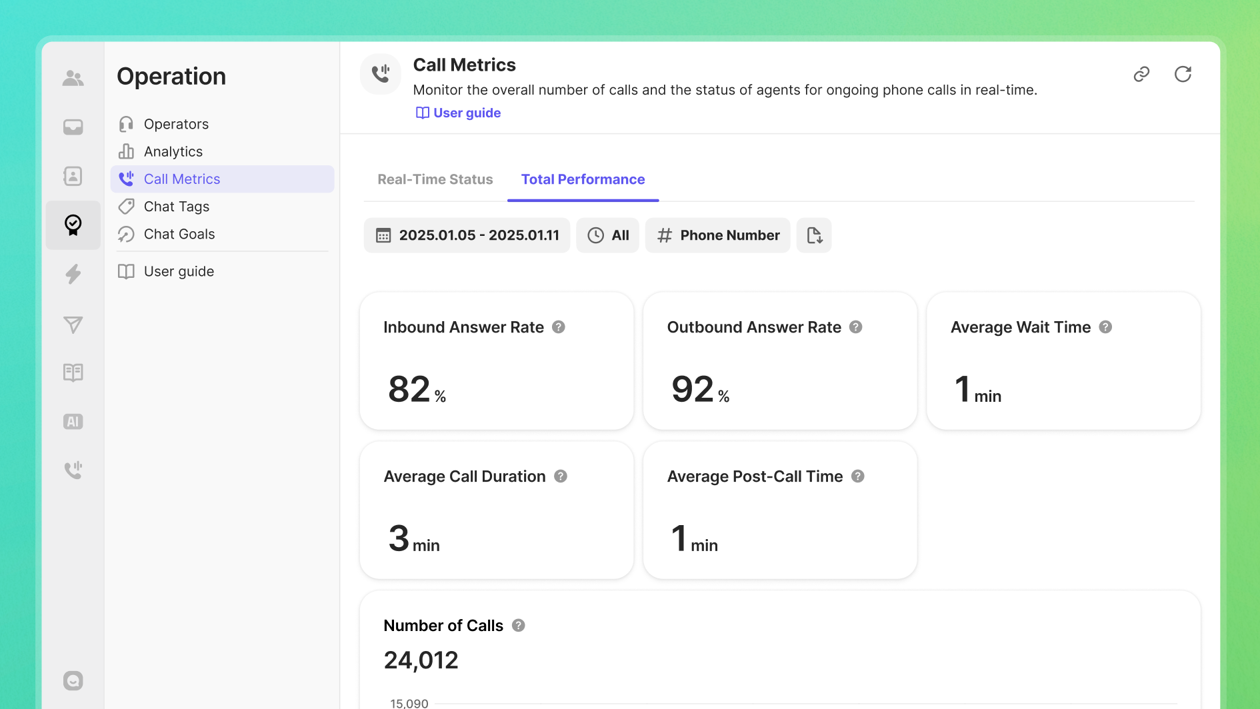
Task: Open Chat Goals in the Operation menu
Action: (179, 234)
